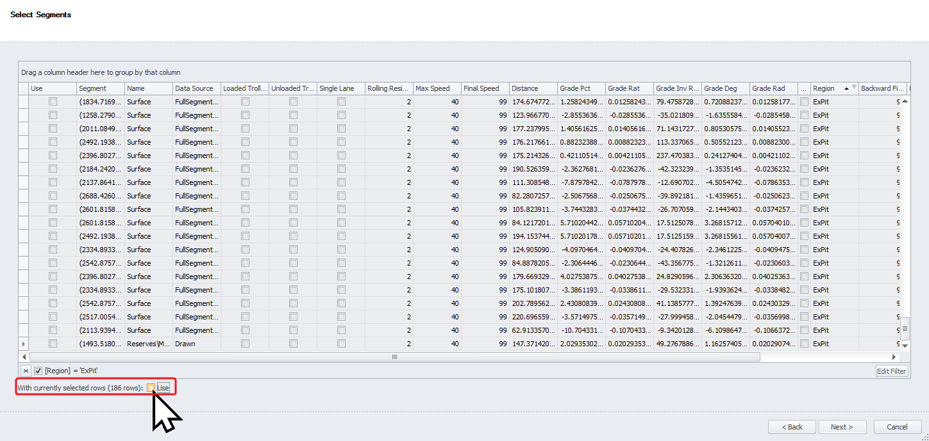Click the Data Source column header
Image resolution: width=929 pixels, height=441 pixels.
(194, 88)
